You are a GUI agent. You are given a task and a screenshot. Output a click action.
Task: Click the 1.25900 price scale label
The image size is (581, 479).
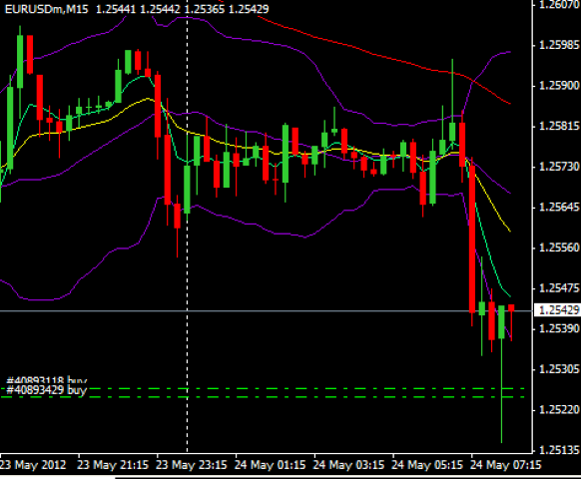click(x=559, y=86)
